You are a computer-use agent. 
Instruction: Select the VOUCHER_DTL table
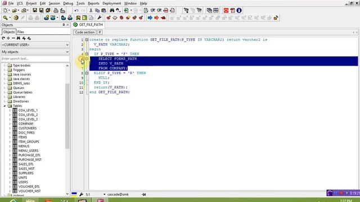(29, 186)
